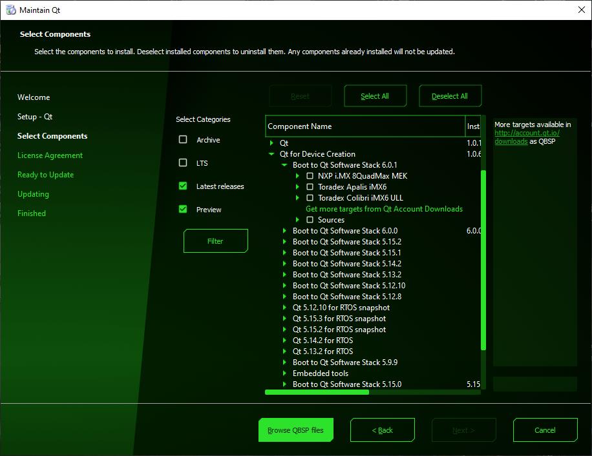Screen dimensions: 592x456
Task: Expand the top-level Qt tree node
Action: coord(272,143)
